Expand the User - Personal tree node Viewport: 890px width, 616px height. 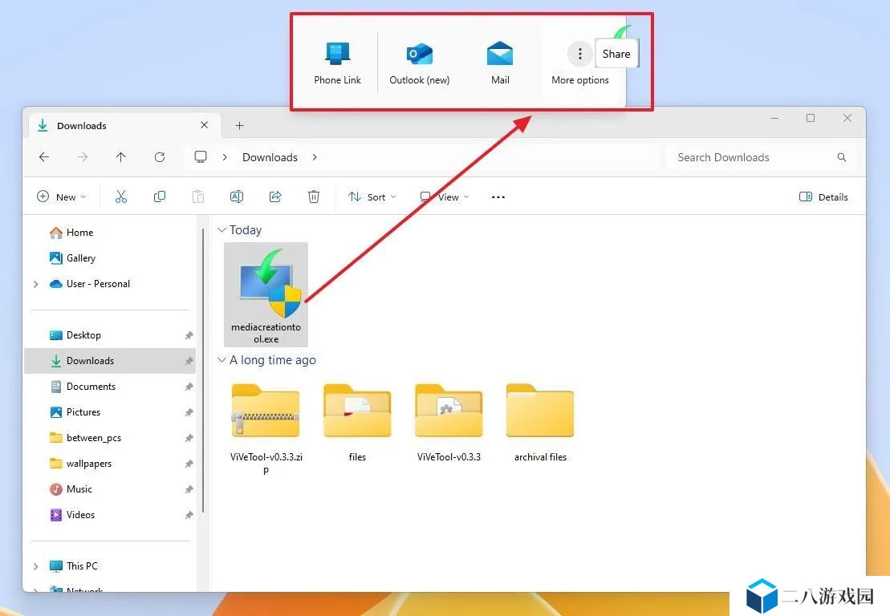point(36,284)
